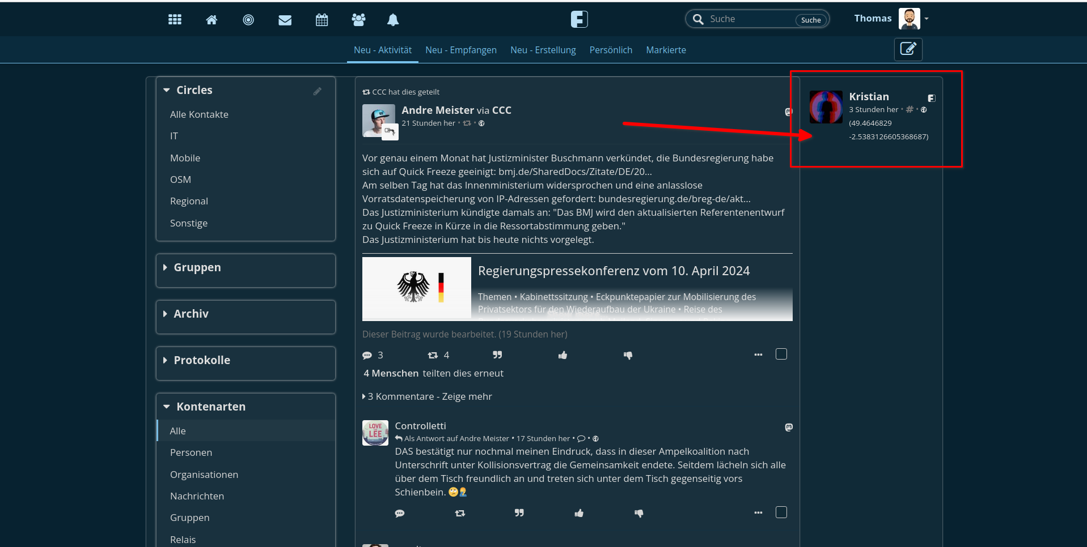
Task: Open the apps grid menu icon
Action: [x=175, y=20]
